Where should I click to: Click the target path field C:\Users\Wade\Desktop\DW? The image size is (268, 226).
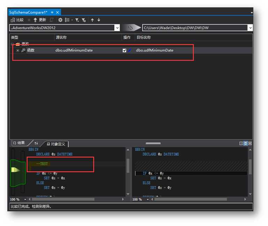coord(195,28)
